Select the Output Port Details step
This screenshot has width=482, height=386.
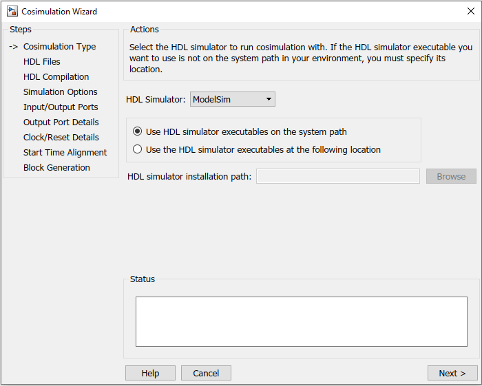click(x=61, y=122)
